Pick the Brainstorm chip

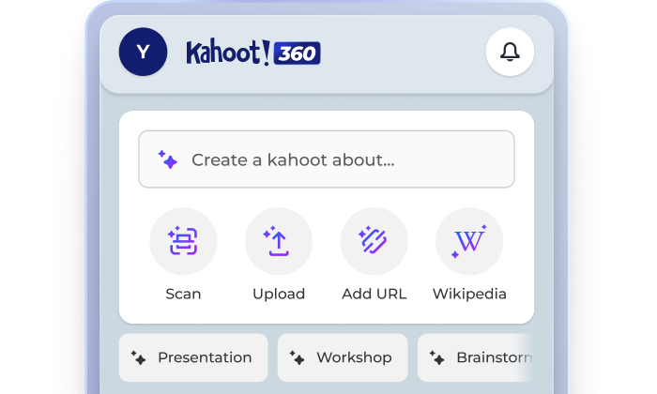(x=476, y=357)
